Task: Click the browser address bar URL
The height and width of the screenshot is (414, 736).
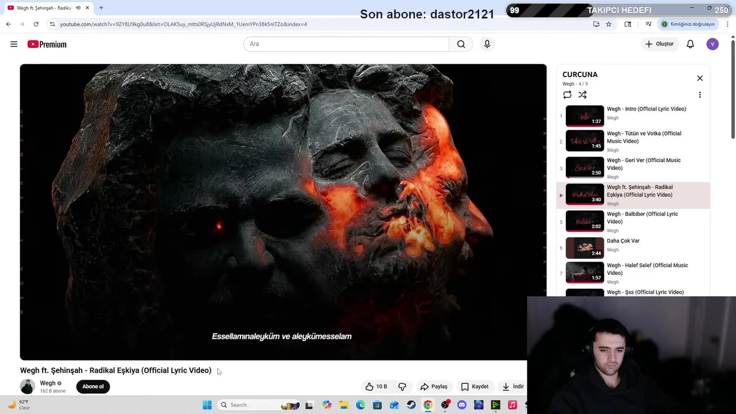Action: pyautogui.click(x=183, y=24)
